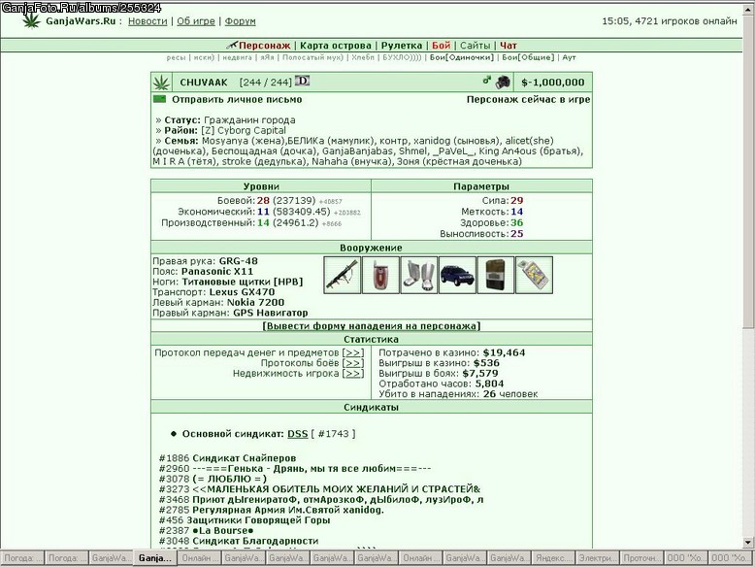Open Бои[Одиночки] submenu link

pyautogui.click(x=462, y=57)
